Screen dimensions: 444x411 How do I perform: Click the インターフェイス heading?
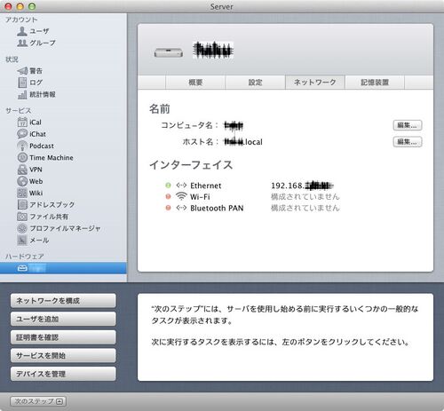coord(191,165)
